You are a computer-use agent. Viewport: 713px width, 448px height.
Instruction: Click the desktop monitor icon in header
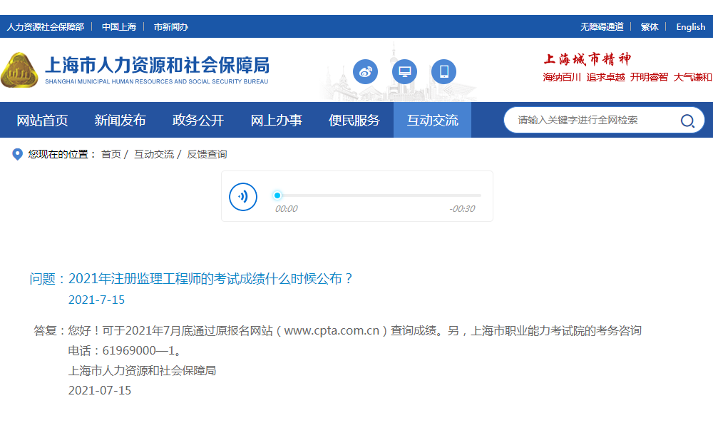pos(405,72)
